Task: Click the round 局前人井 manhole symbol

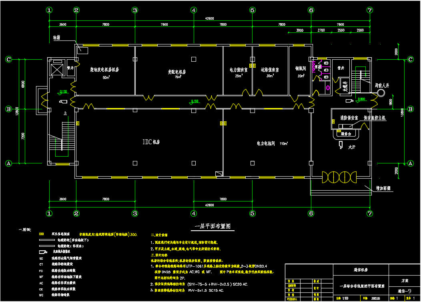Action: coord(381,93)
